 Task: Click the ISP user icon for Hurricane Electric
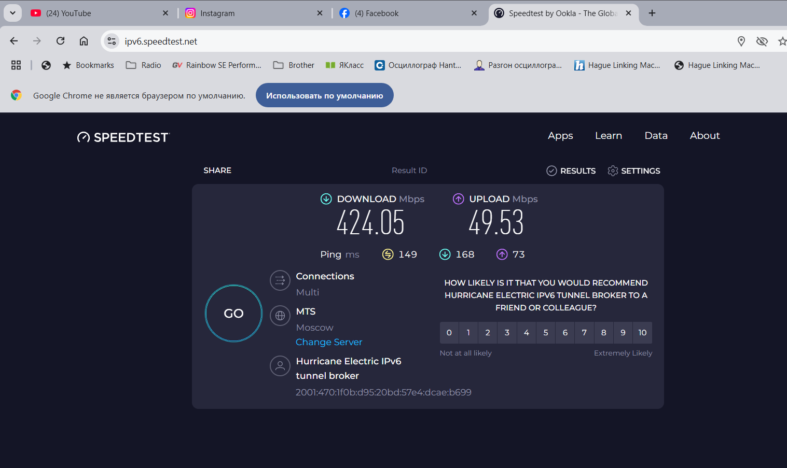[x=280, y=366]
